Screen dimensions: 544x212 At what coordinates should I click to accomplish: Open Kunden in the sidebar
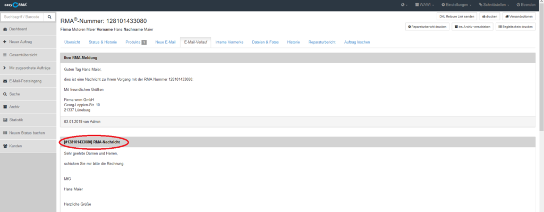[28, 146]
